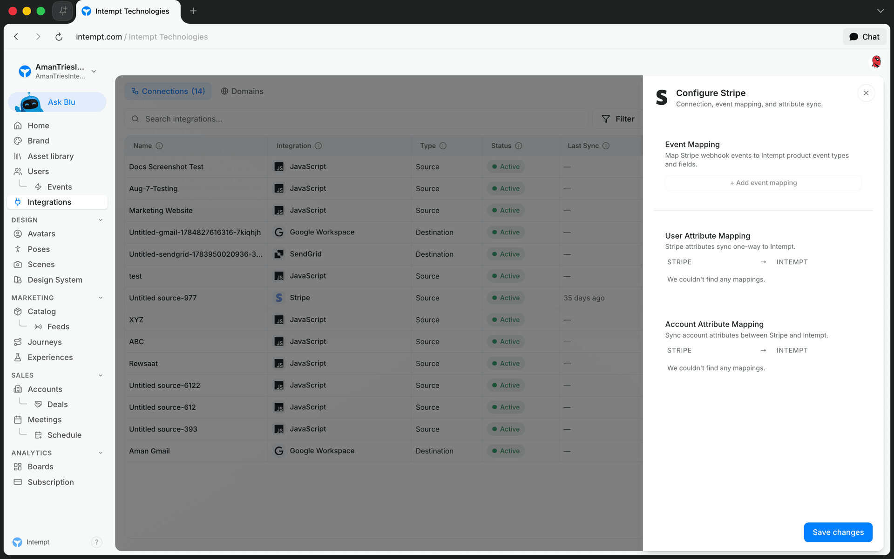
Task: Collapse the MARKETING section
Action: tap(101, 298)
